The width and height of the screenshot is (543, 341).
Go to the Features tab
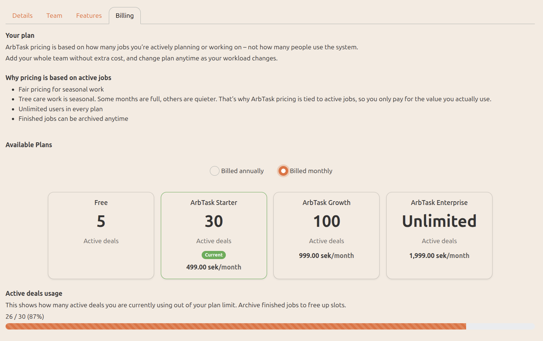coord(89,16)
